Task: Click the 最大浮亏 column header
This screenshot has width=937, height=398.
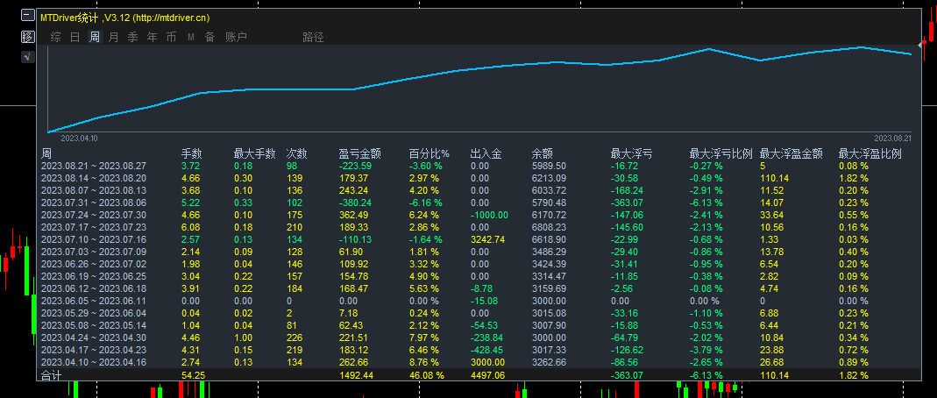Action: (x=631, y=153)
